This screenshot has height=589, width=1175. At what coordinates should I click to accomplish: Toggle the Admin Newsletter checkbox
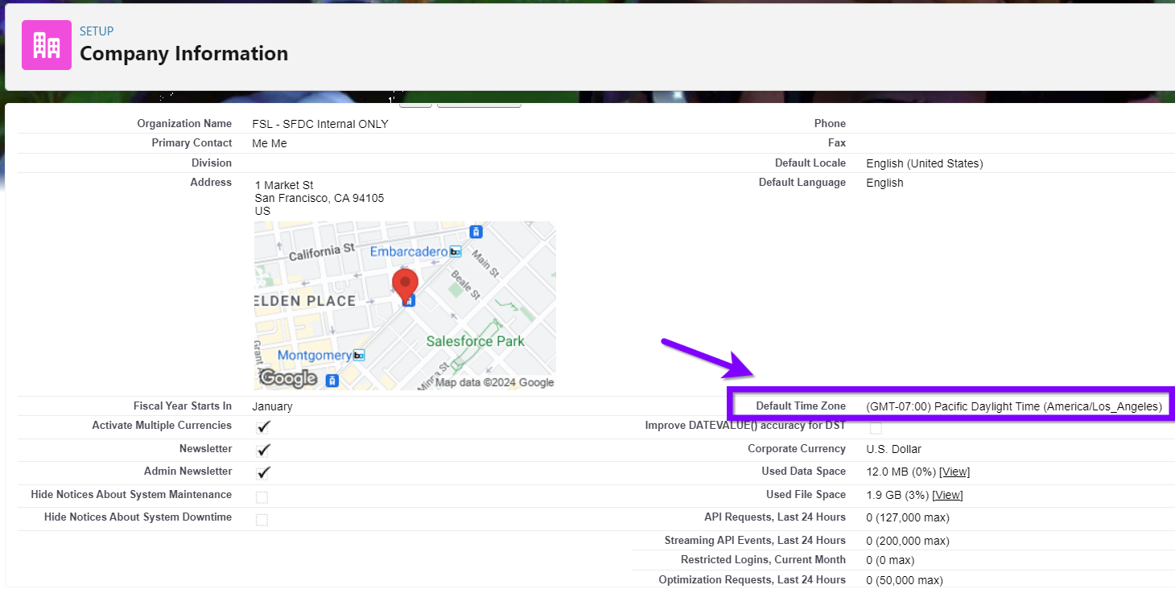(263, 472)
